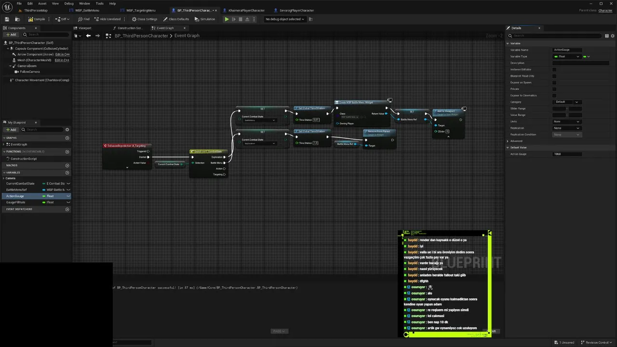617x347 pixels.
Task: Collapse the CameraBoom component
Action: (x=11, y=66)
